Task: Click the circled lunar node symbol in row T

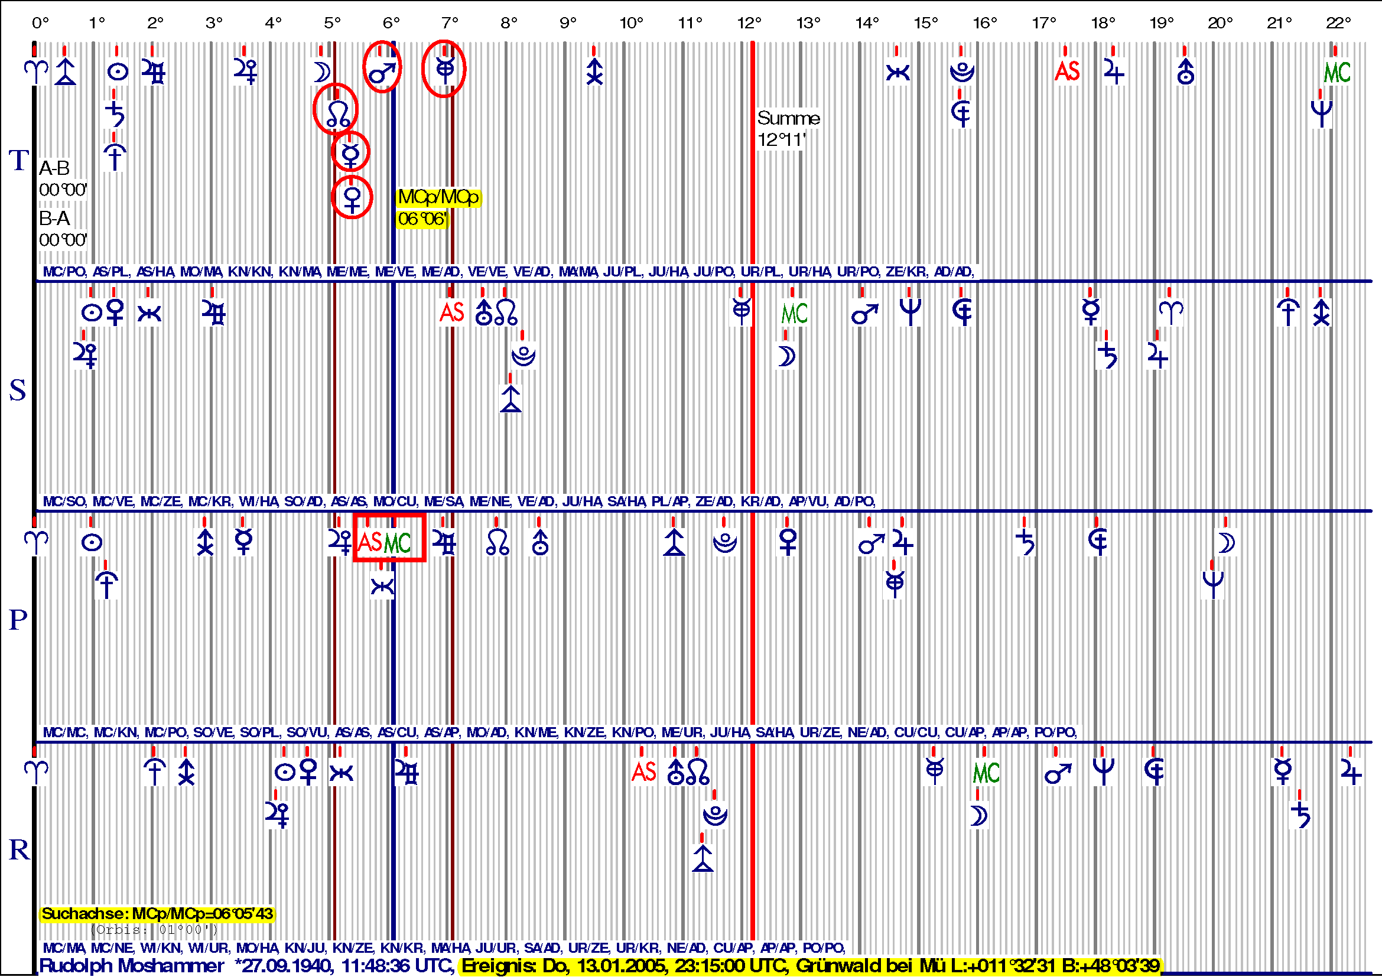Action: click(x=337, y=113)
